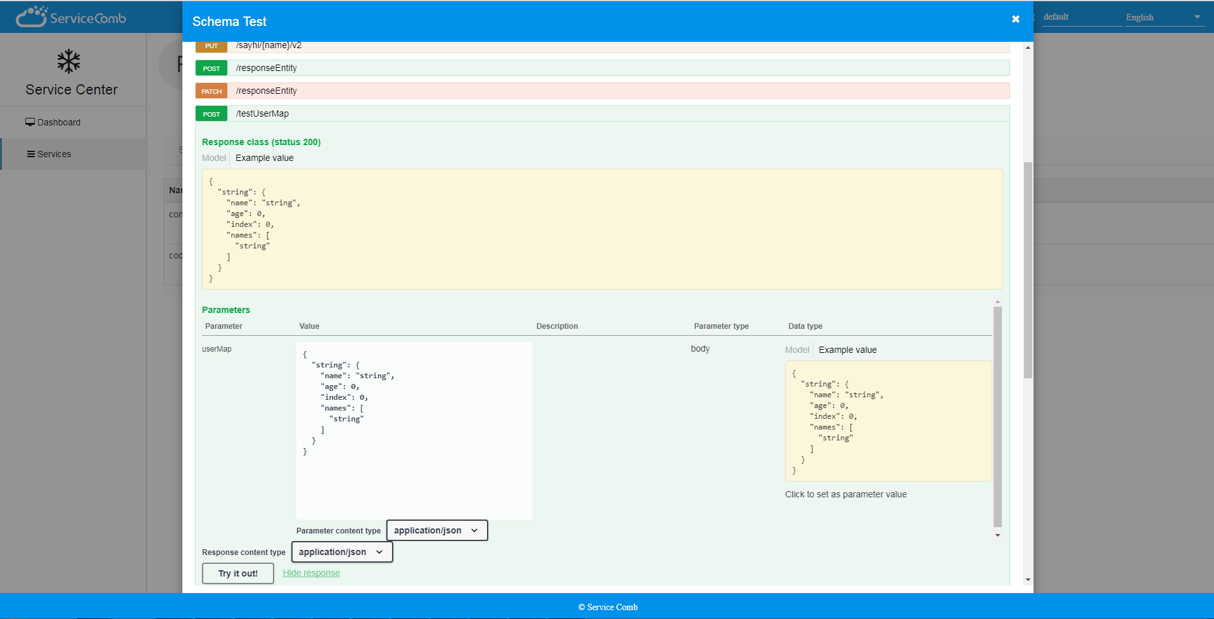Click the Service Center snowflake icon
This screenshot has width=1214, height=619.
tap(68, 61)
